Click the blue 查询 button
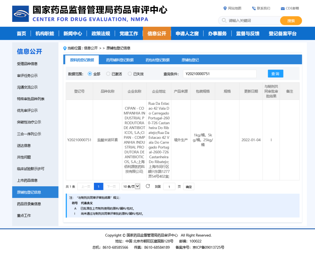This screenshot has height=253, width=315. click(275, 74)
